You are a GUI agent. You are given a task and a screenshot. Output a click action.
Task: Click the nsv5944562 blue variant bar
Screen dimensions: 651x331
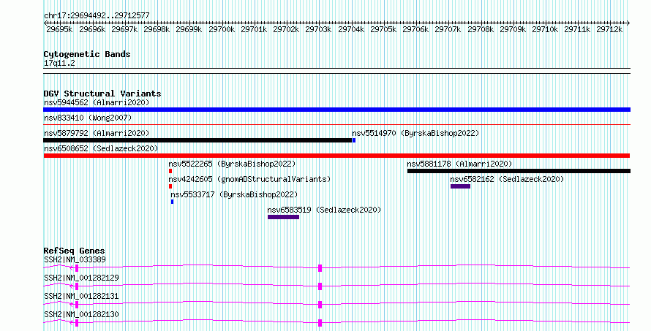click(x=336, y=110)
